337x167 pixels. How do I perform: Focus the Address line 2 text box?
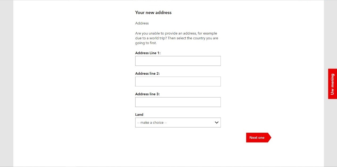click(178, 82)
